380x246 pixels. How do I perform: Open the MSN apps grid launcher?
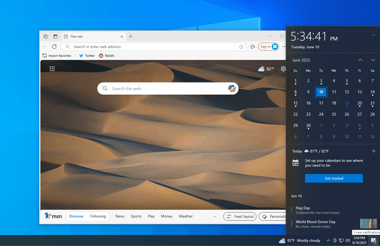click(x=52, y=69)
